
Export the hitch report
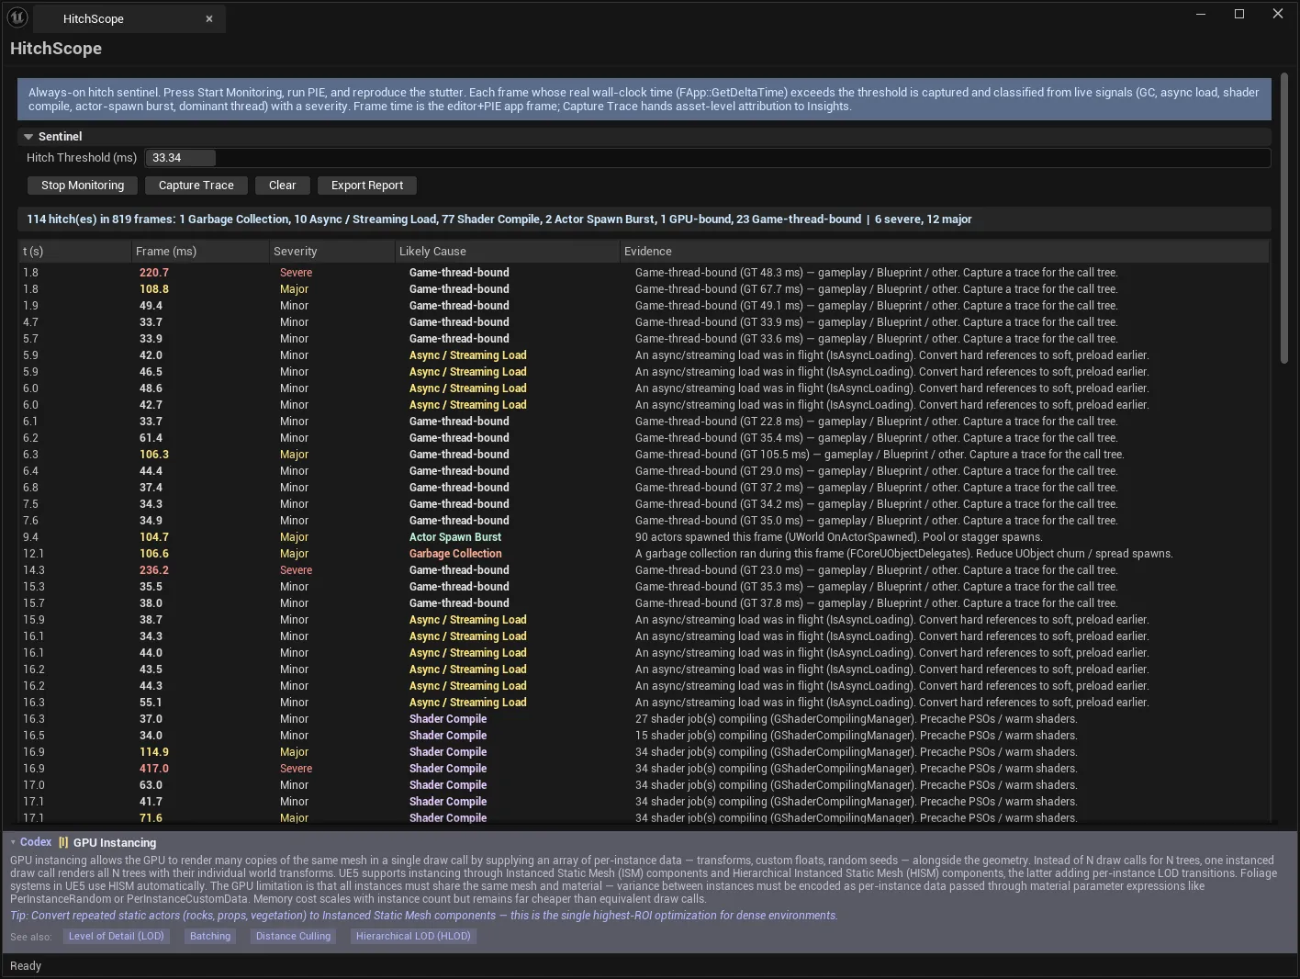point(367,186)
